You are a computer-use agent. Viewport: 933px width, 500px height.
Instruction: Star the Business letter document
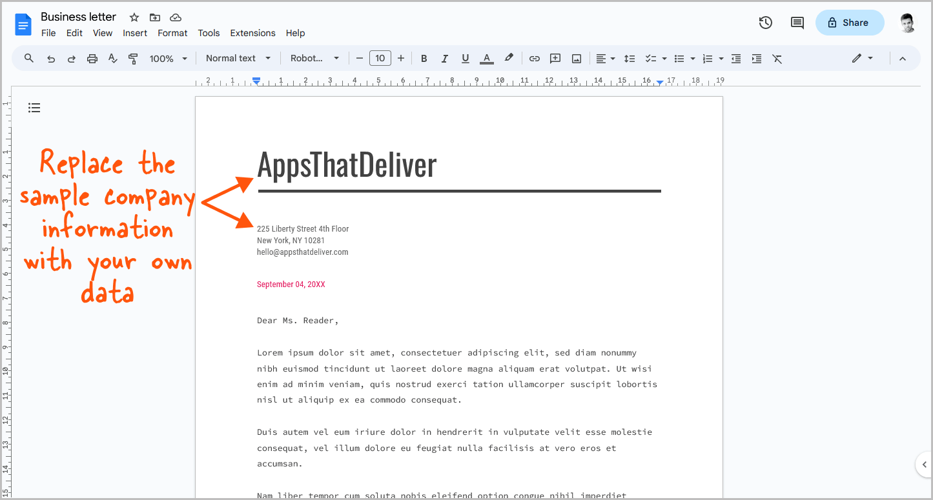[134, 17]
